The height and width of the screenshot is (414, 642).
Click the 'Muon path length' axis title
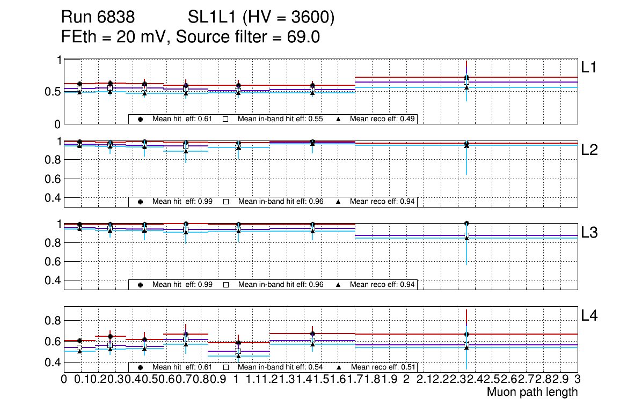532,392
